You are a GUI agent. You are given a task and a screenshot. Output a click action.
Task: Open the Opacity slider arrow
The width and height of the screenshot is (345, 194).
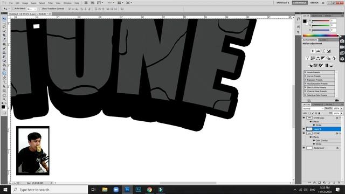click(341, 108)
